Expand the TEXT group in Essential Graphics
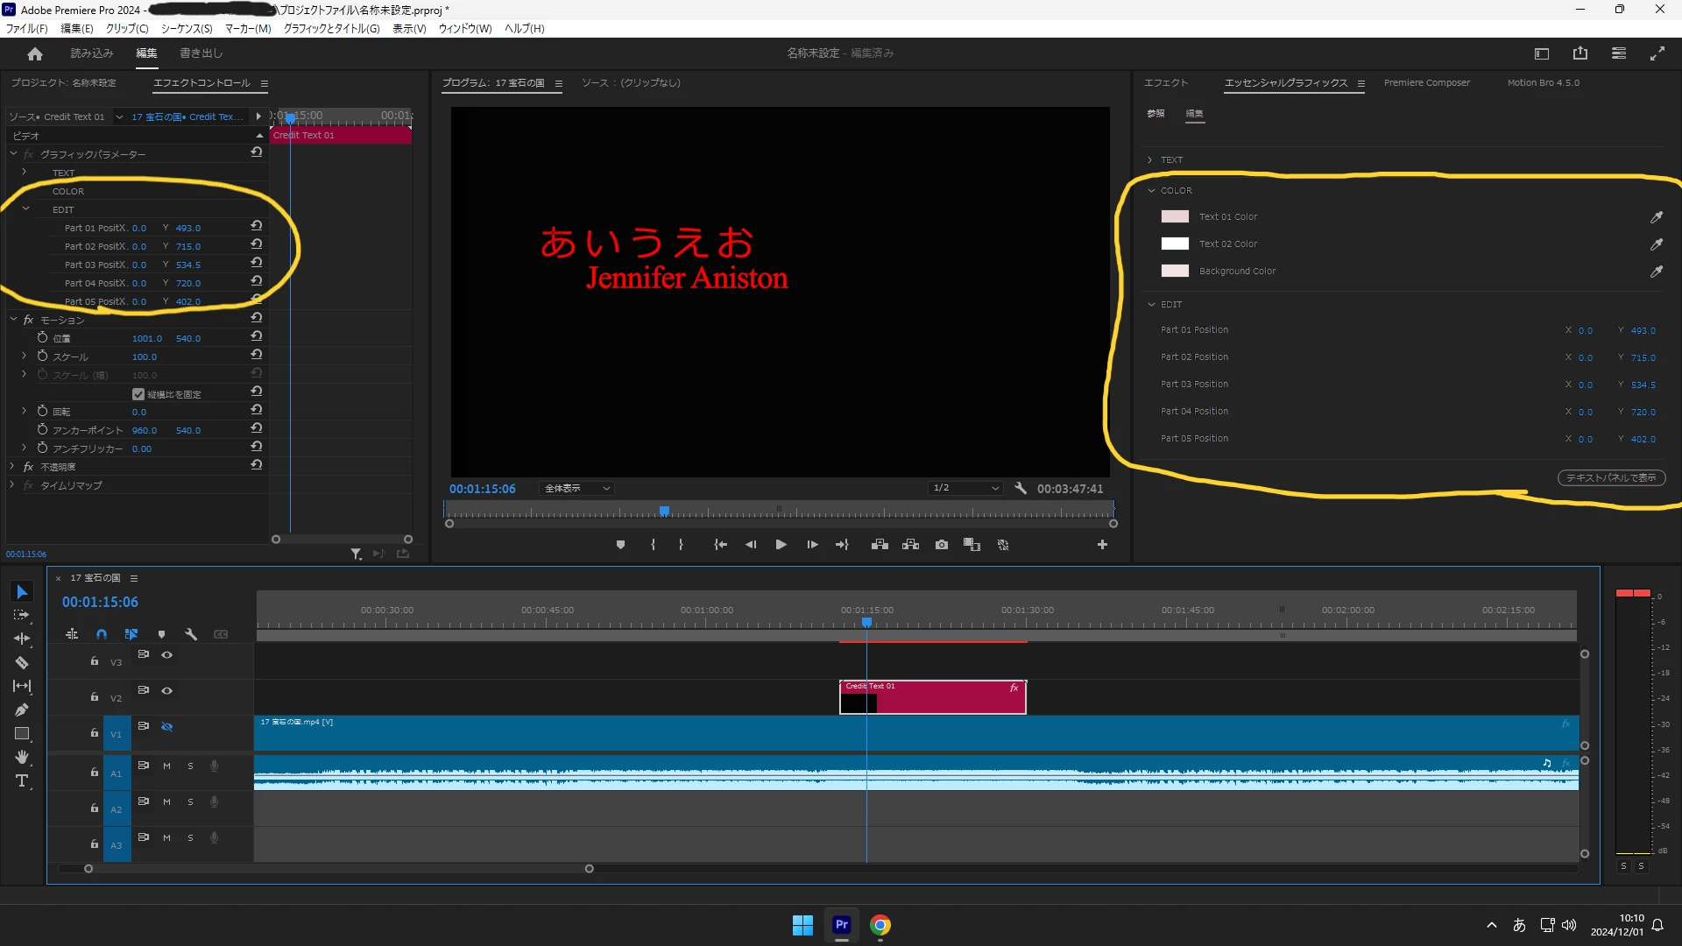1682x946 pixels. click(x=1150, y=160)
